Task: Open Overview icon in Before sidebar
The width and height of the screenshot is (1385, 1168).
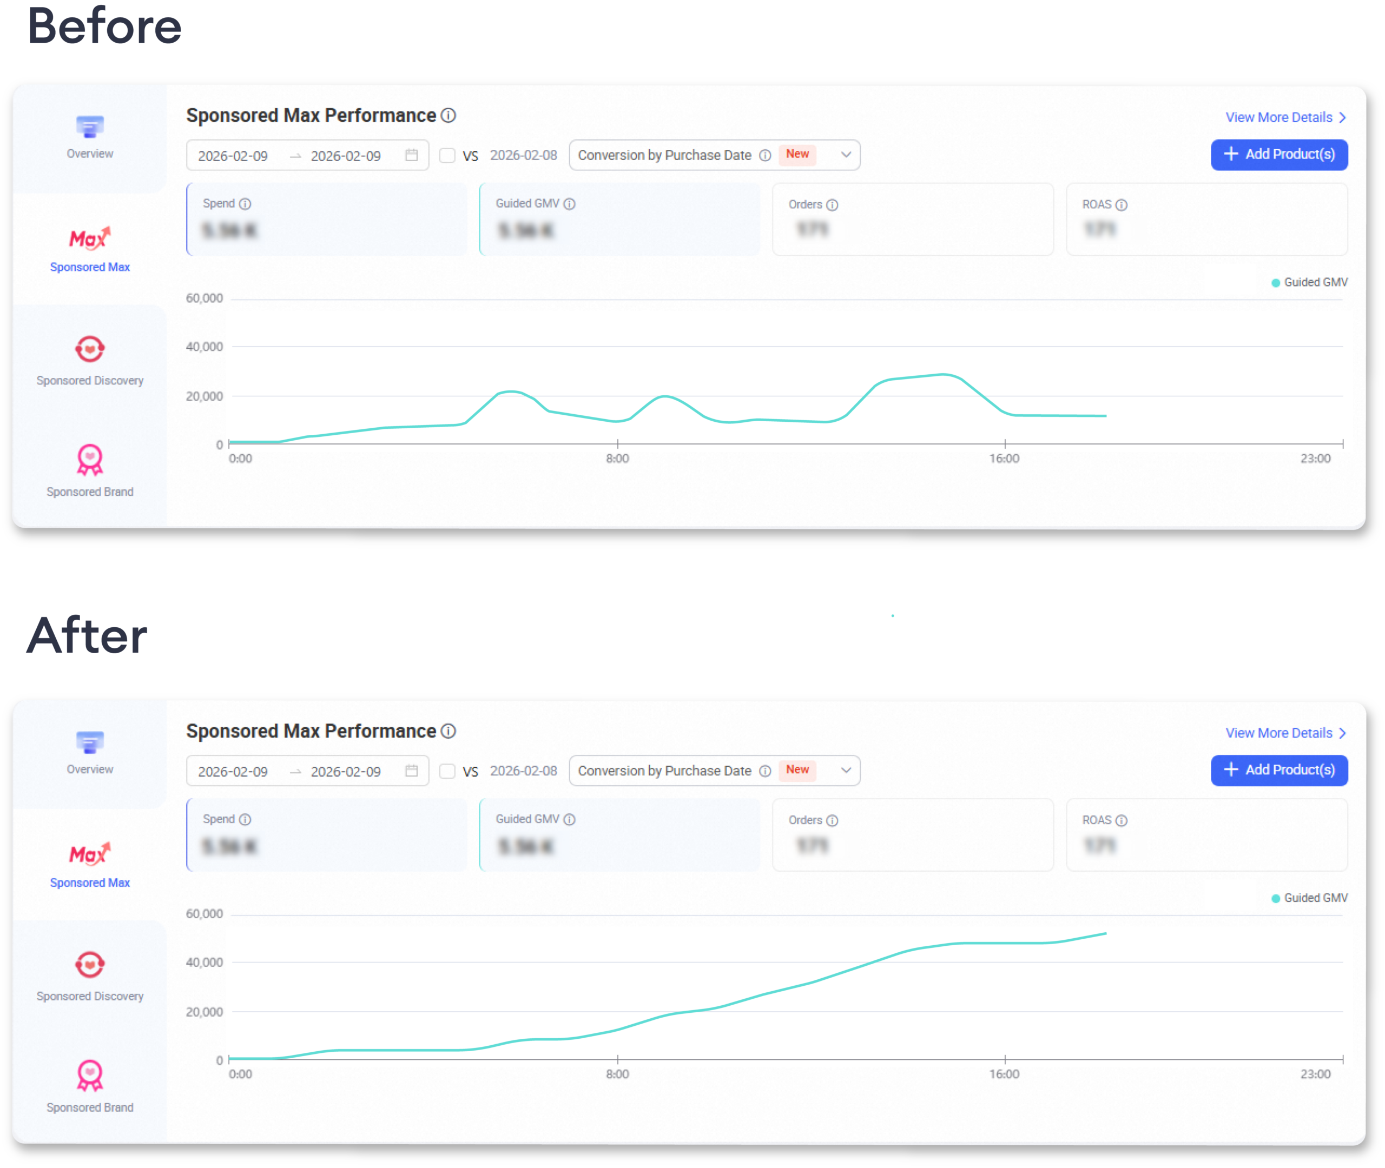Action: click(x=89, y=127)
